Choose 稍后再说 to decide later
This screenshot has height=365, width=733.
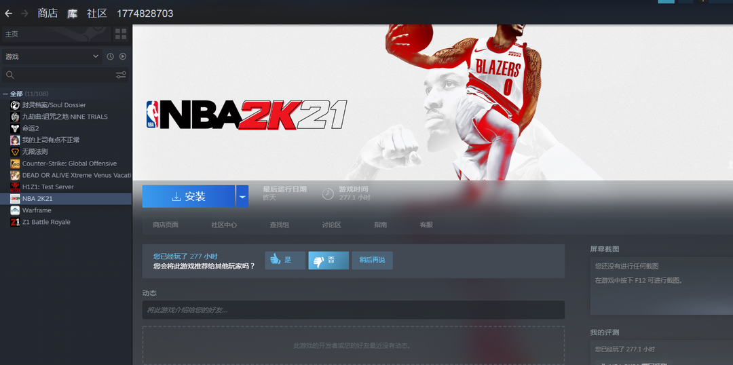(372, 261)
